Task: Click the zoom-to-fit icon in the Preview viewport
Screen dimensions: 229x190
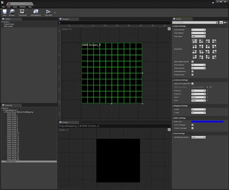Action: [x=169, y=130]
